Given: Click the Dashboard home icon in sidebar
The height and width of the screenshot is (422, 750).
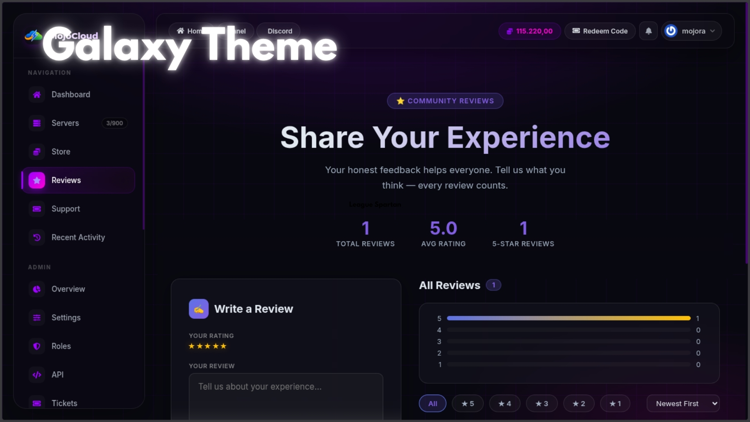Looking at the screenshot, I should pyautogui.click(x=37, y=95).
